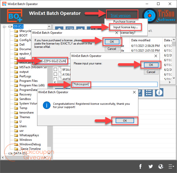
Task: Select the _Genie Timeline folder
Action: point(30,149)
